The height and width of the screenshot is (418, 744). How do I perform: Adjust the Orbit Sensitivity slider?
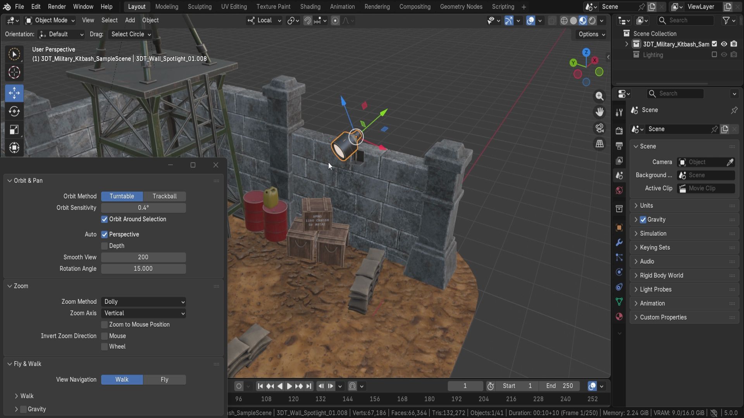click(143, 208)
